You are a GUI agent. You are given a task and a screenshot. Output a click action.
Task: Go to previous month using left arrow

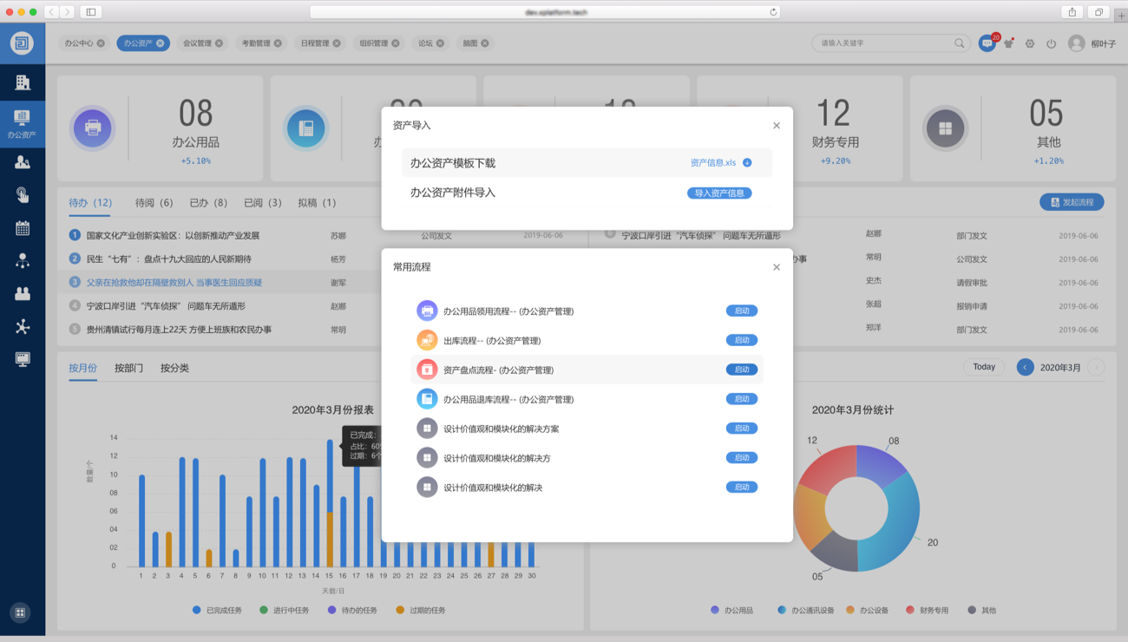[1025, 367]
